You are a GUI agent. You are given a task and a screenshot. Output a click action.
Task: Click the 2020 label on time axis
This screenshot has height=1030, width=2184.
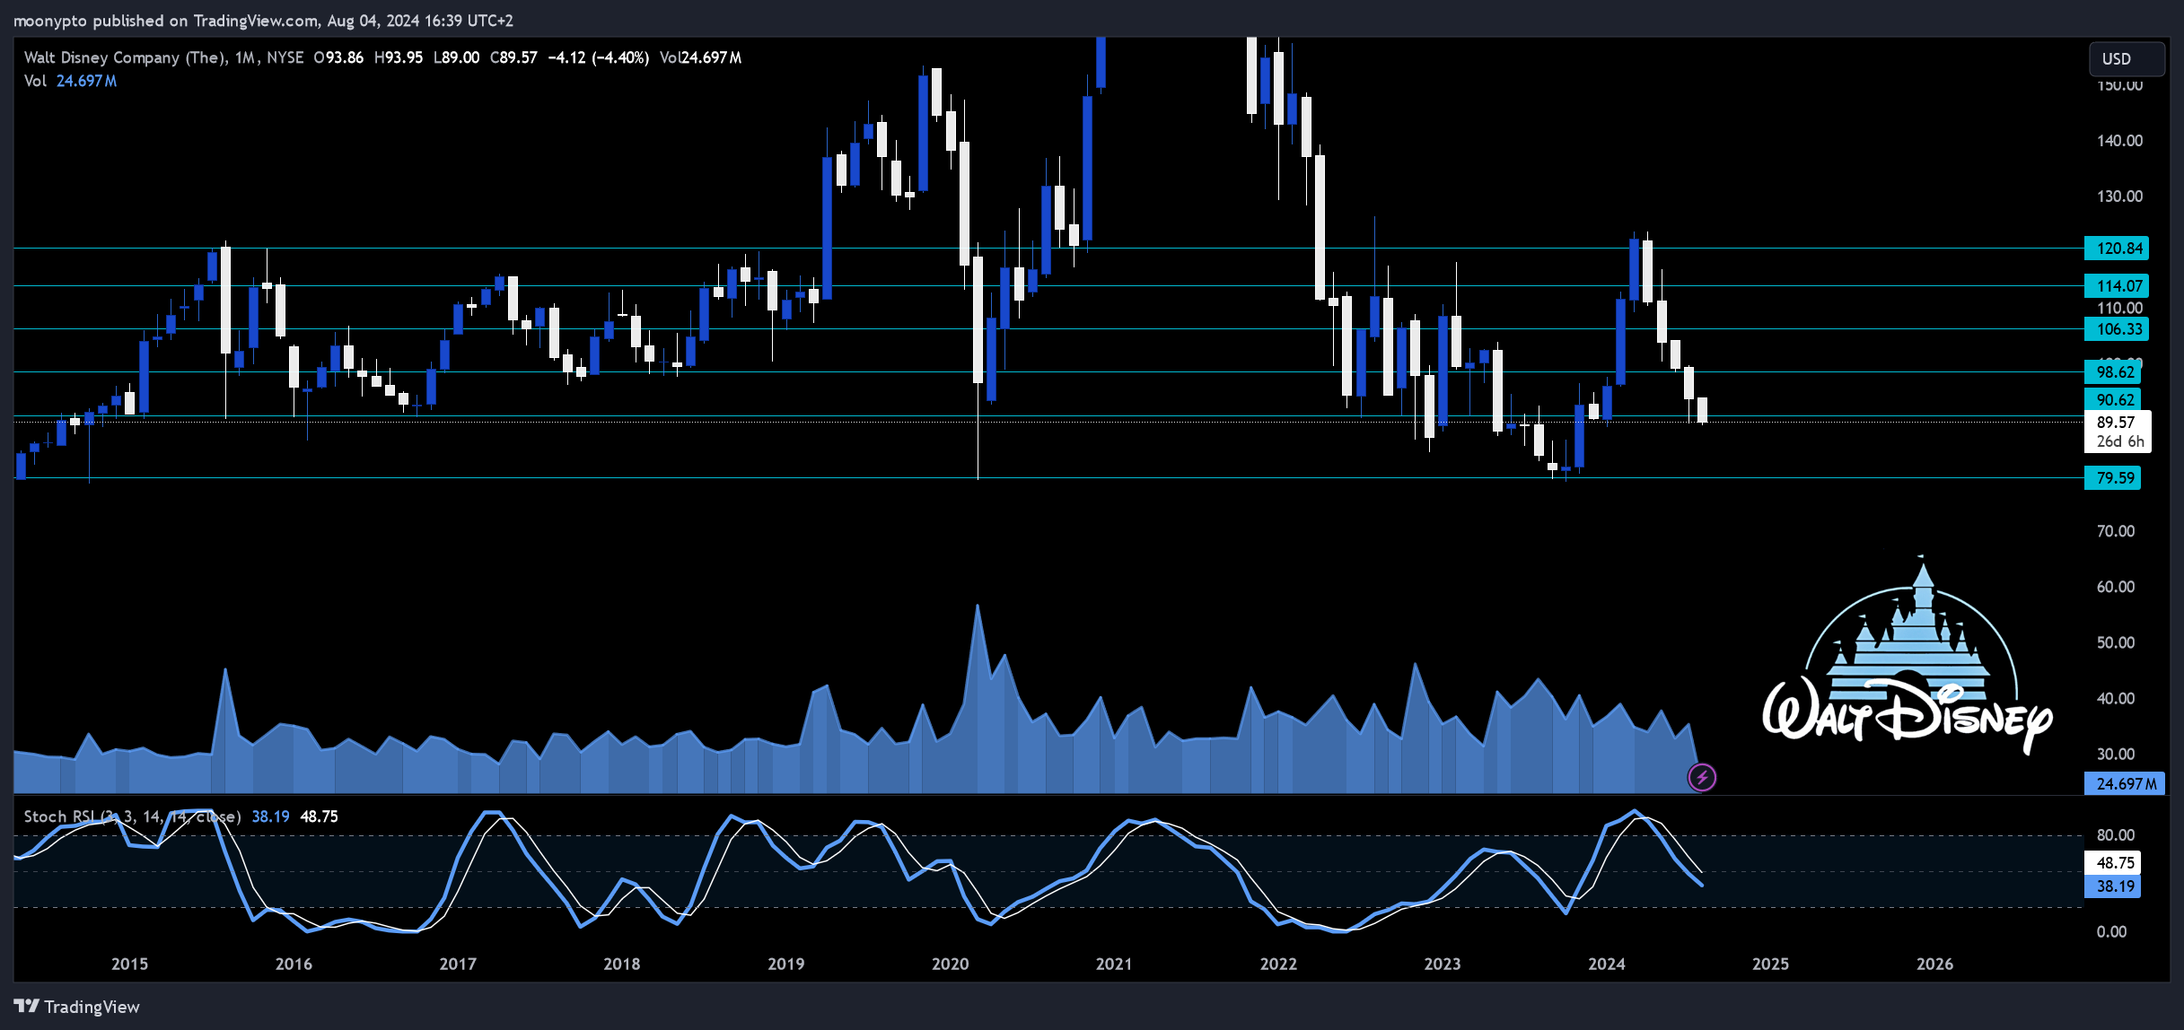(x=951, y=964)
